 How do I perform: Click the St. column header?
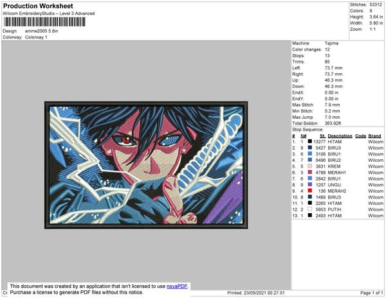(x=323, y=136)
